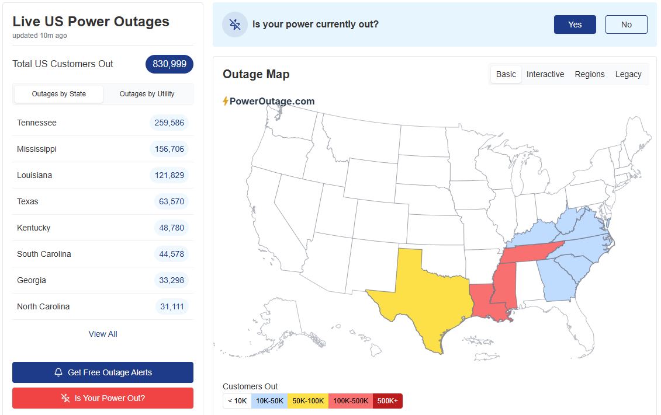Viewport: 661px width, 415px height.
Task: Select the Outages by State tab
Action: pyautogui.click(x=58, y=94)
